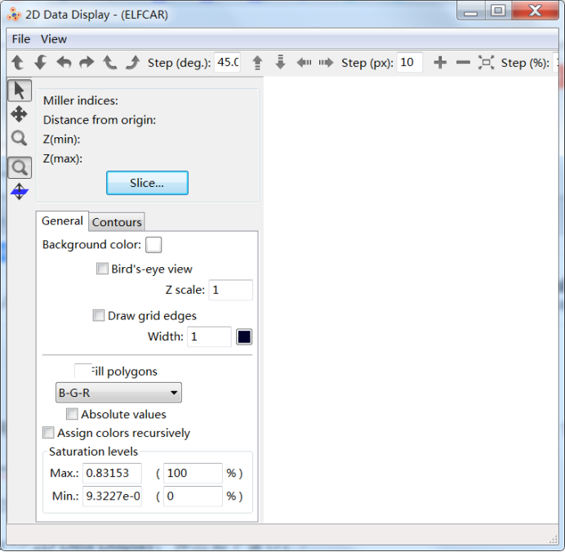This screenshot has width=565, height=552.
Task: Maximize the 2D Data Display window
Action: coord(498,11)
